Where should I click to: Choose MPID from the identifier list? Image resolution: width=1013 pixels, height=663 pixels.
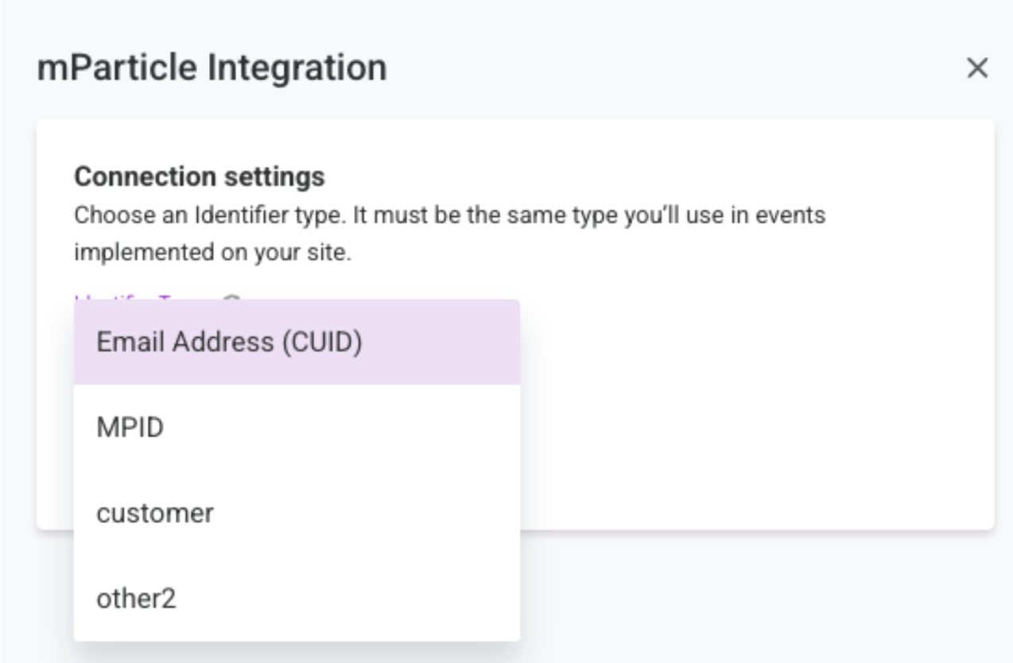297,428
